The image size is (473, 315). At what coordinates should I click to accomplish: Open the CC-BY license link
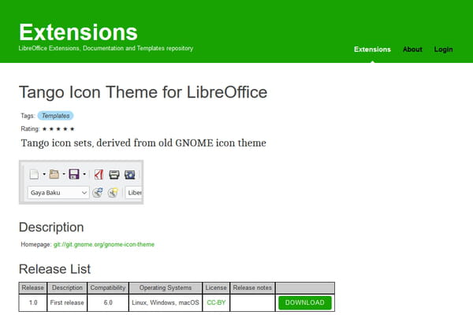coord(216,302)
